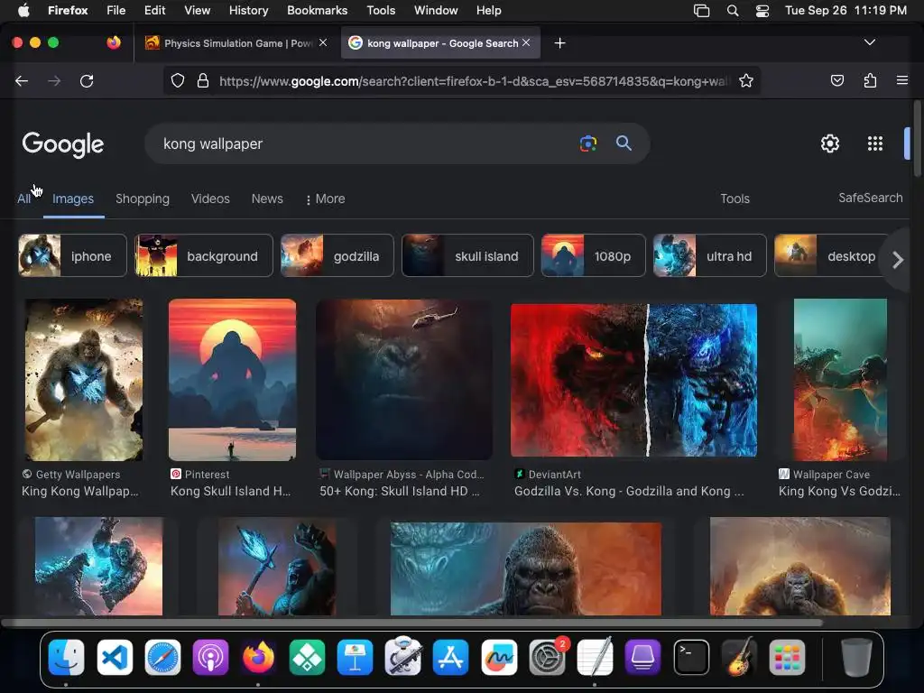Expand the list all tabs chevron
The width and height of the screenshot is (924, 693).
(869, 42)
